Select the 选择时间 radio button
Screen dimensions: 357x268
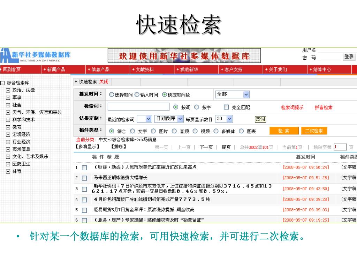tap(112, 95)
